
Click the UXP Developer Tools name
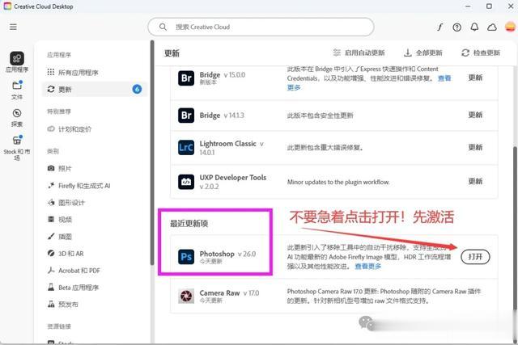click(233, 178)
